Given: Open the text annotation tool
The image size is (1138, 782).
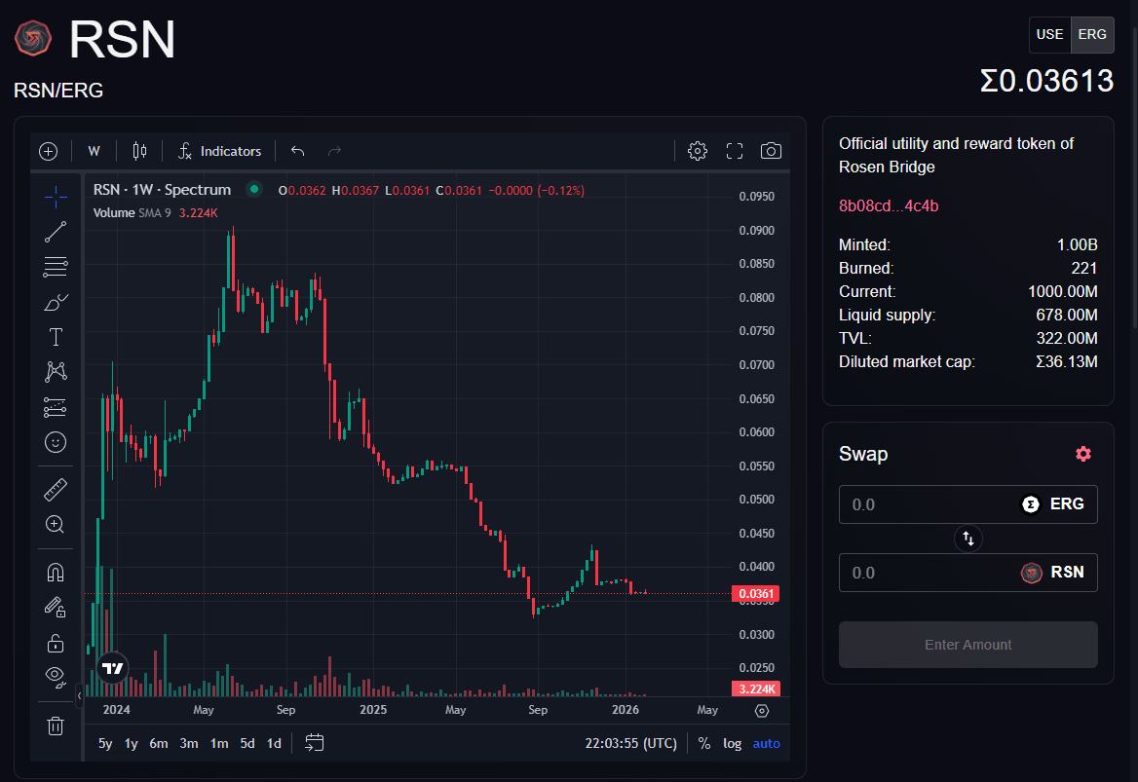Looking at the screenshot, I should [x=56, y=336].
